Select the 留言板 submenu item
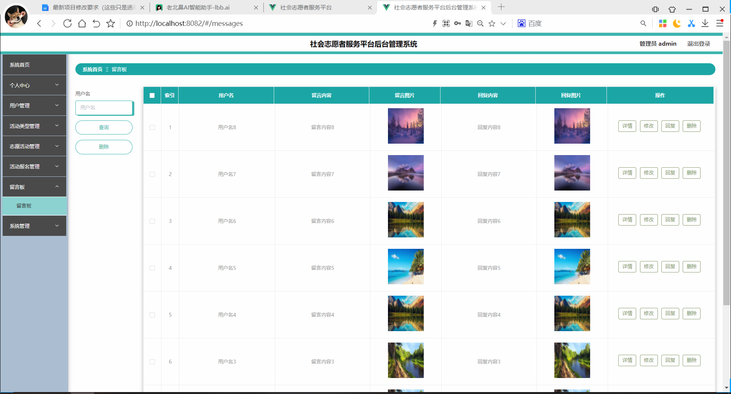731x394 pixels. pos(34,206)
